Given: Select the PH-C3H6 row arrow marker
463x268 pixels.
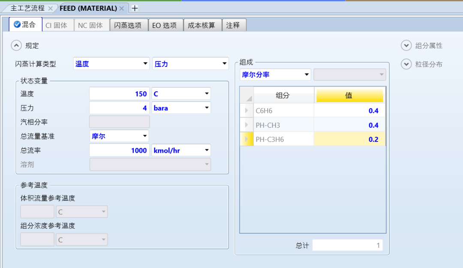Looking at the screenshot, I should (247, 139).
